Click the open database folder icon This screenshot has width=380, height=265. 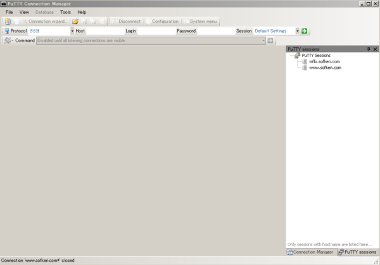[x=75, y=22]
